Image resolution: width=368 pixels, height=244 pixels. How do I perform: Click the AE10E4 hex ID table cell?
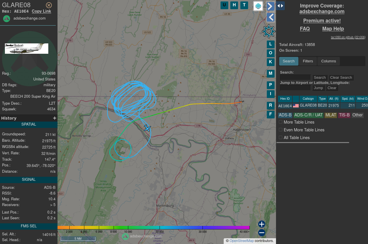tap(285, 106)
